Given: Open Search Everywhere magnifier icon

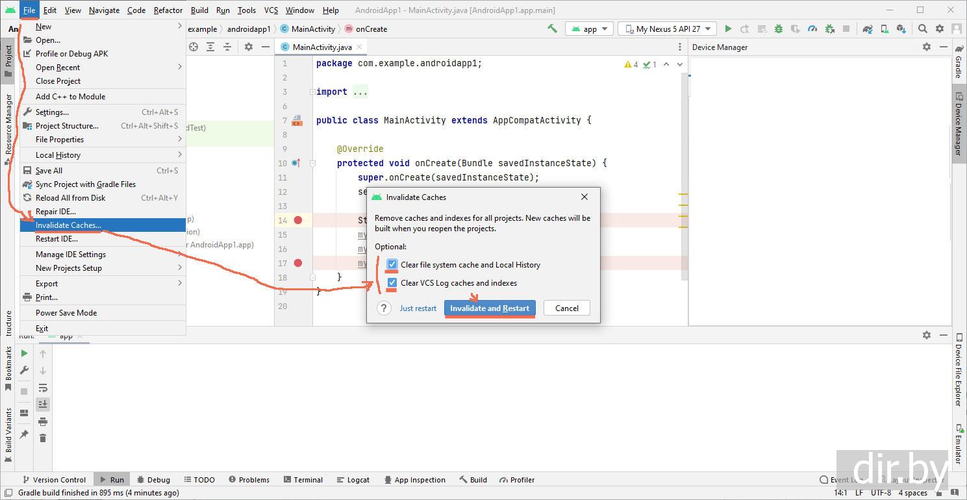Looking at the screenshot, I should [922, 29].
